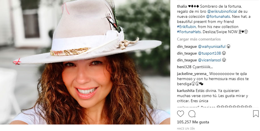260x131 pixels.
Task: Open first din_teague commenter profile
Action: pos(187,47)
